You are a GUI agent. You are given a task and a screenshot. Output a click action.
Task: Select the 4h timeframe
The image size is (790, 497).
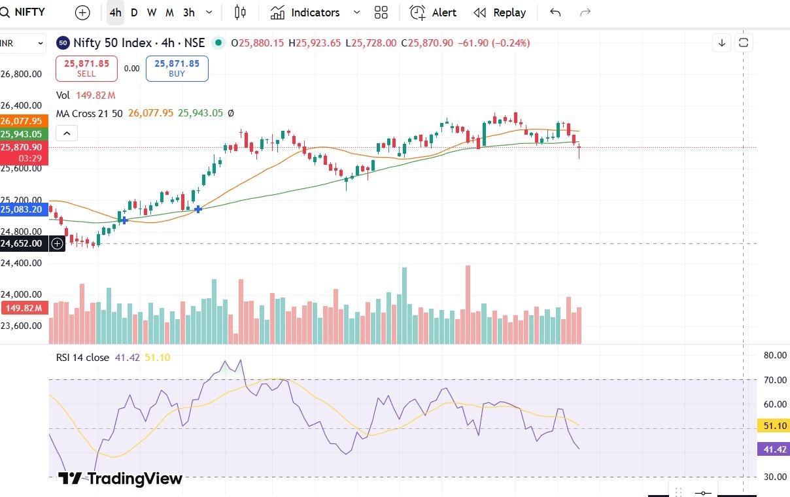click(116, 12)
